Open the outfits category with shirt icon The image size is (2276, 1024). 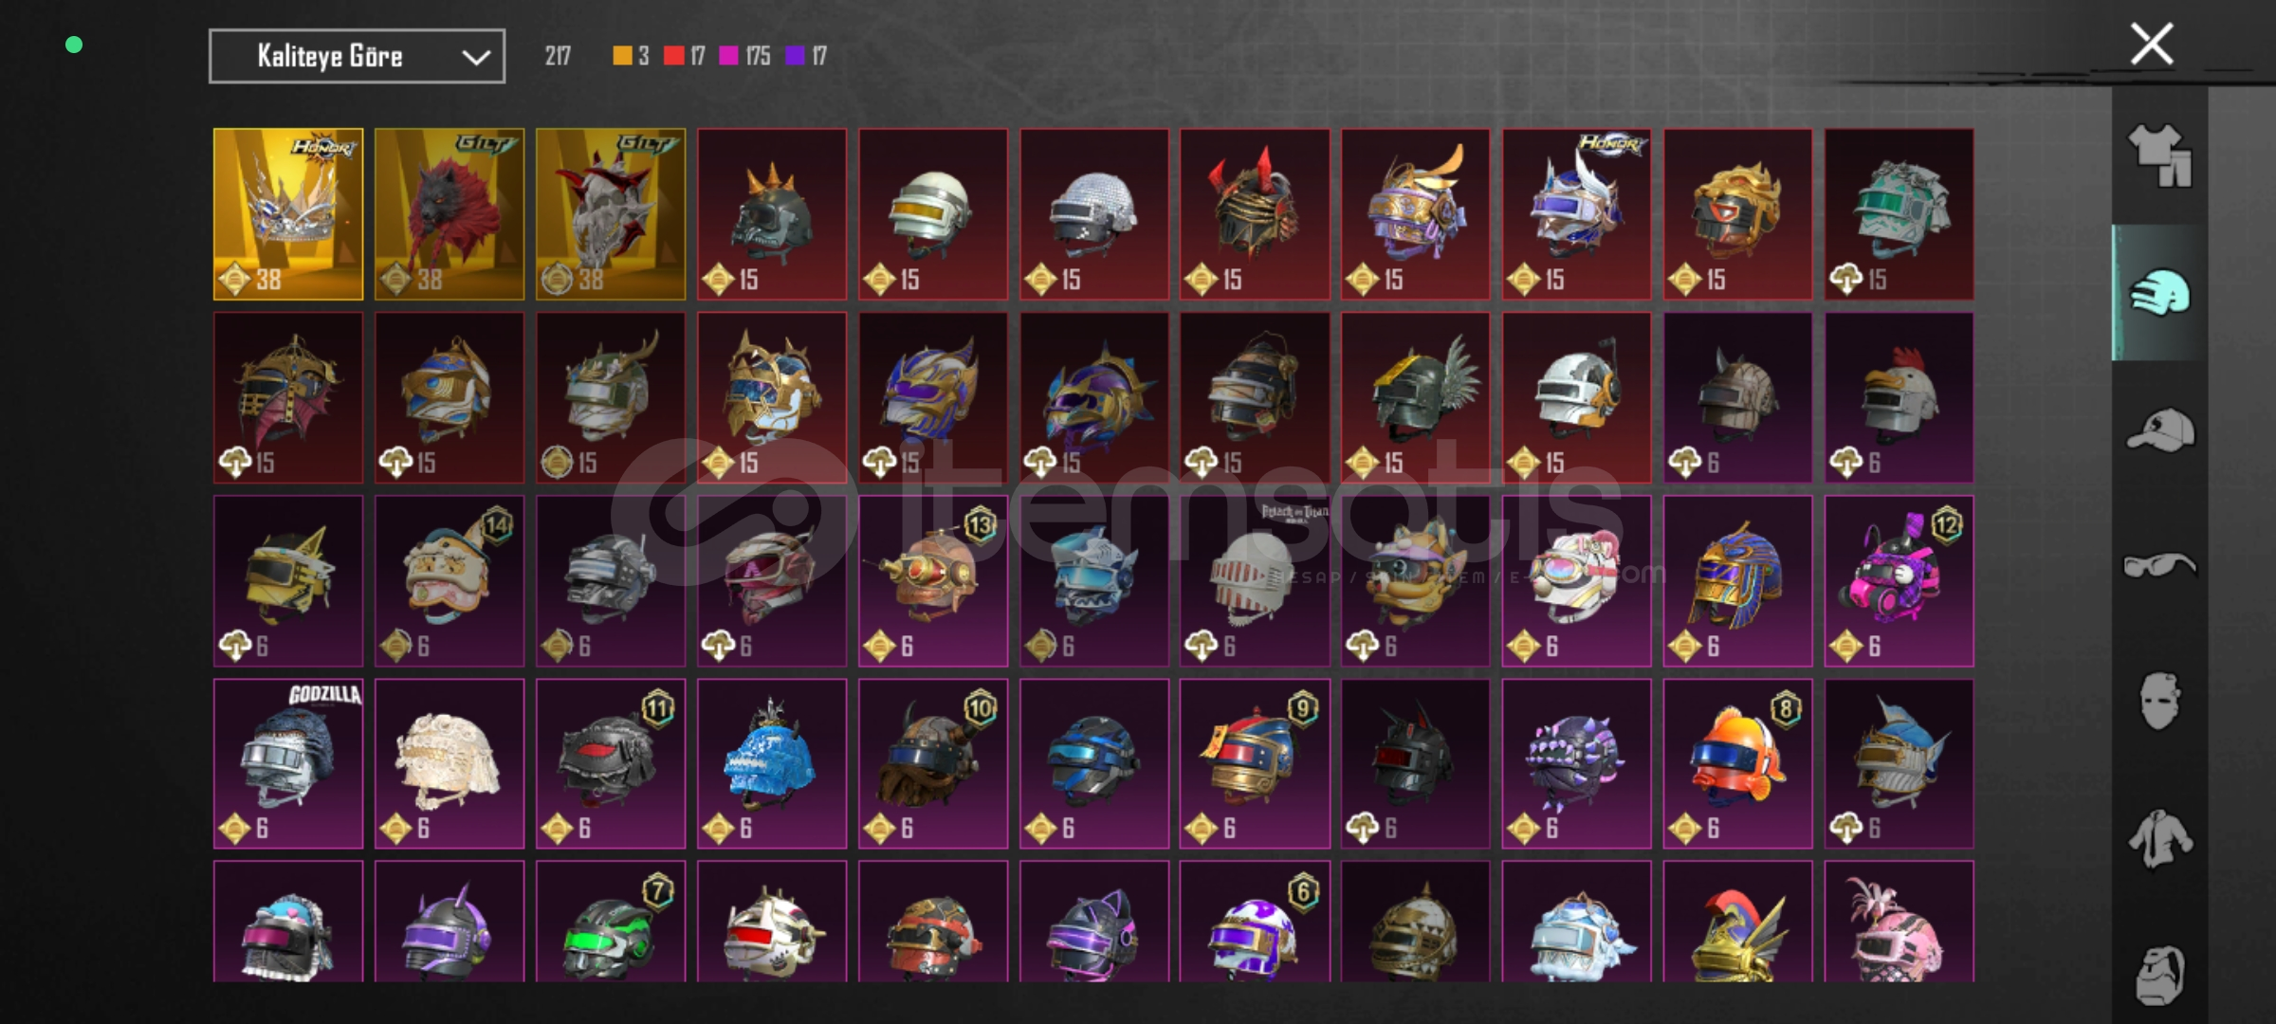pyautogui.click(x=2159, y=155)
